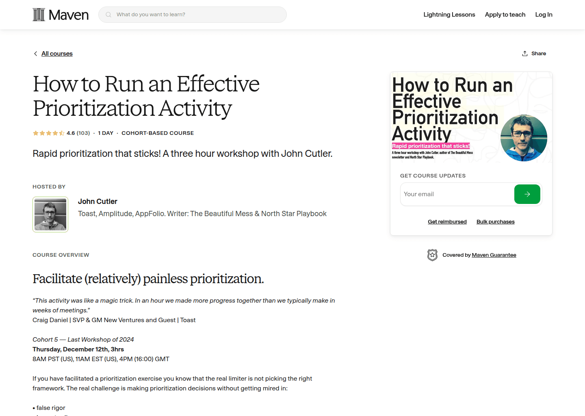Click the What do you want to learn search bar
Screen dimensions: 585x416
tap(192, 14)
